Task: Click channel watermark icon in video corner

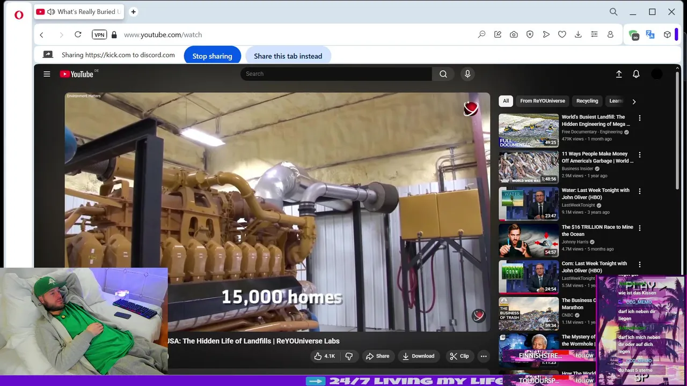Action: (x=478, y=315)
